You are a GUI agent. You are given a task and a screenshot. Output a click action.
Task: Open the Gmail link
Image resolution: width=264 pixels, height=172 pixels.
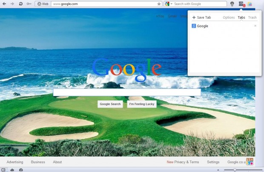click(x=172, y=16)
